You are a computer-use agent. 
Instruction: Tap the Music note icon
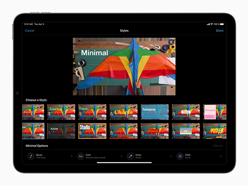(x=31, y=156)
